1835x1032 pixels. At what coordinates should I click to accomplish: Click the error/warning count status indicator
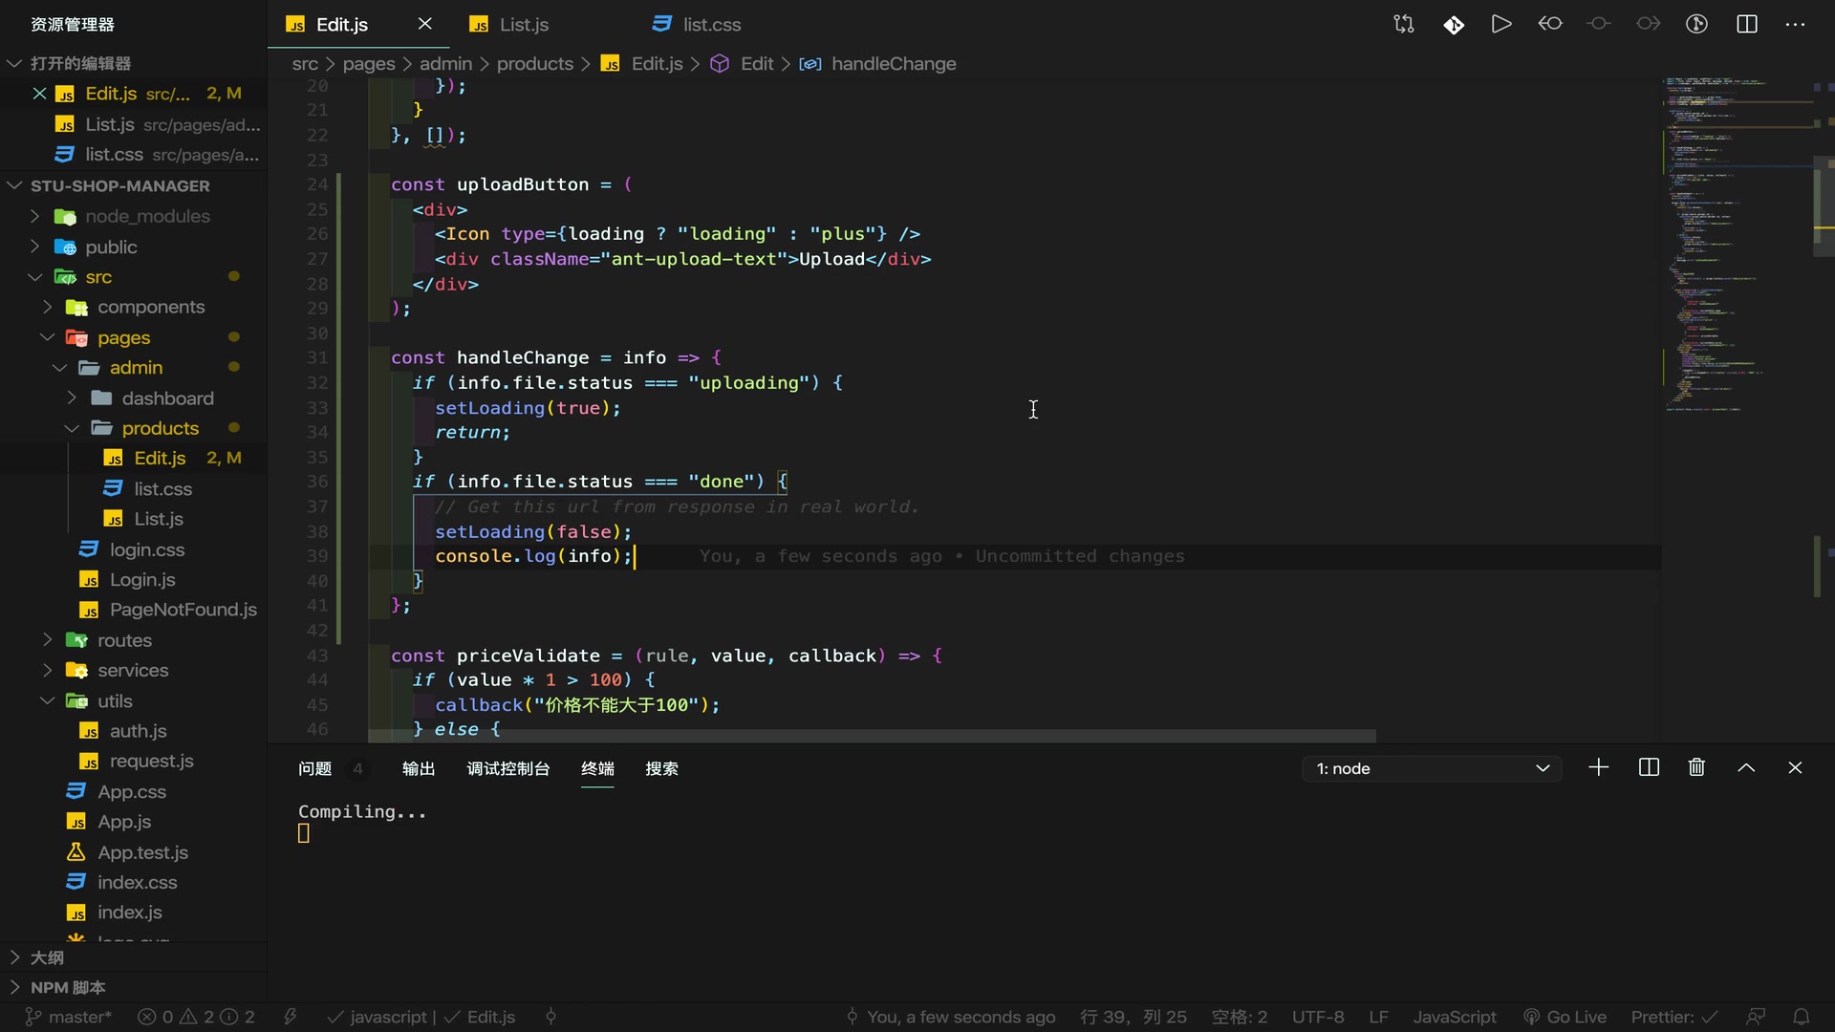[195, 1016]
